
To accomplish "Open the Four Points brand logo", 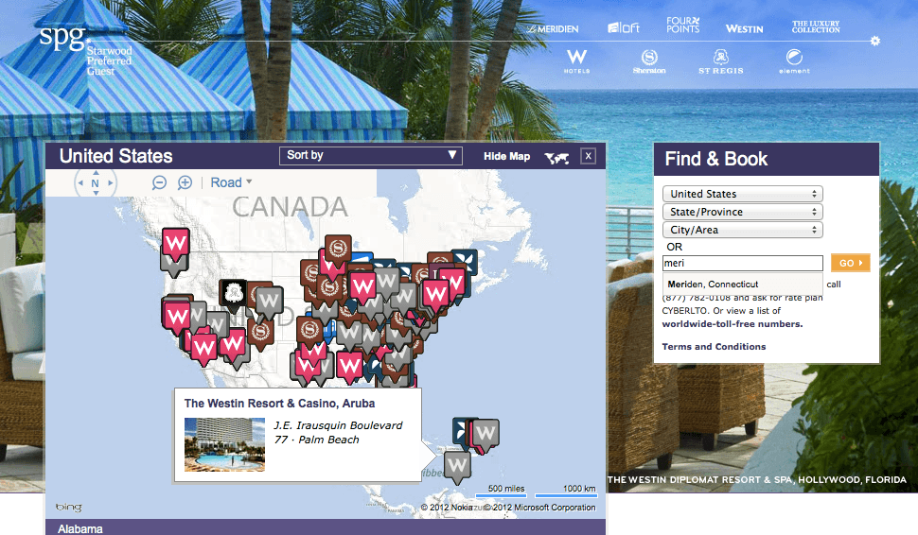I will tap(682, 26).
